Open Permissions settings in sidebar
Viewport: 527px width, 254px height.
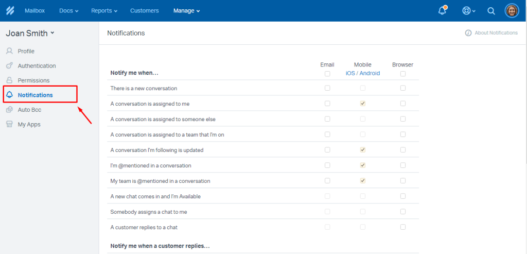tap(33, 80)
